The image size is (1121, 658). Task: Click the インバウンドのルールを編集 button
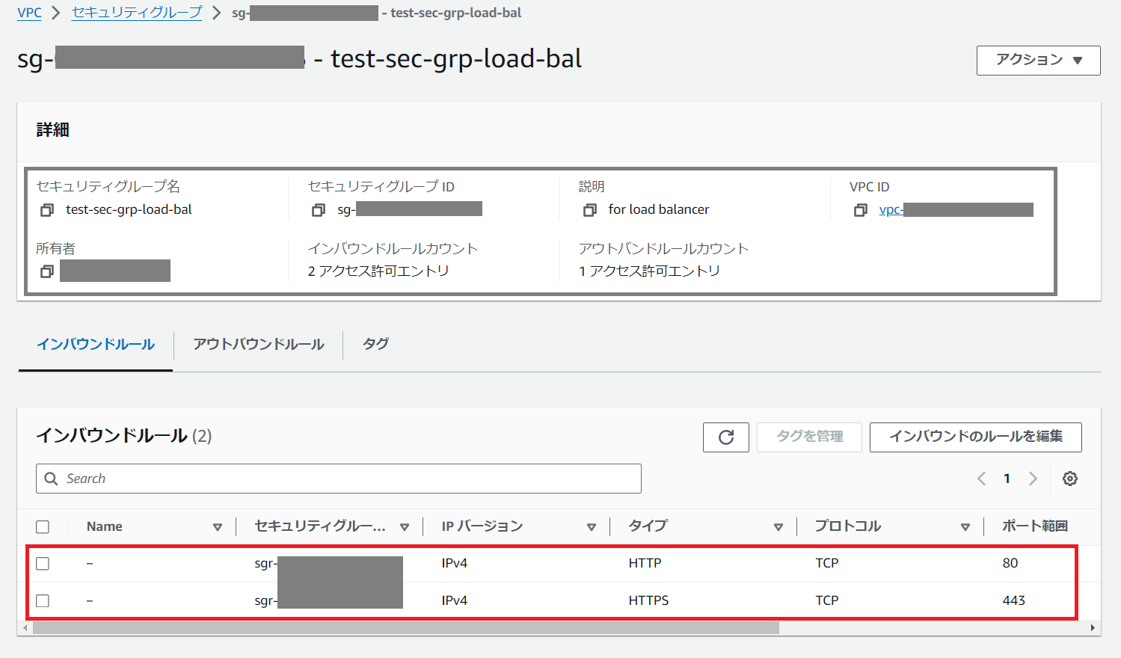pyautogui.click(x=975, y=437)
